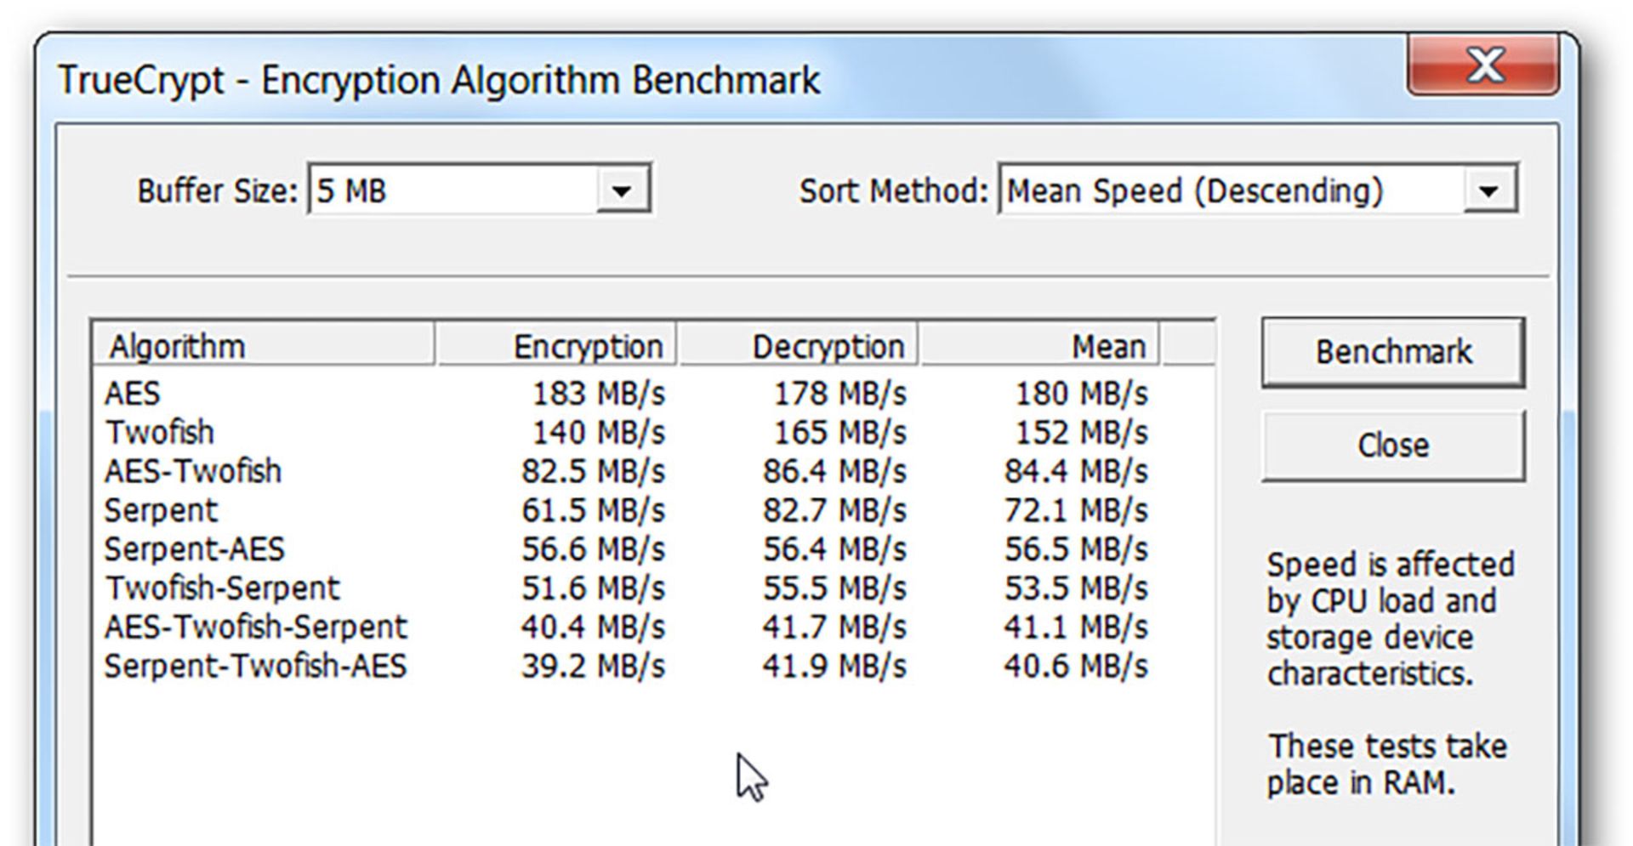This screenshot has width=1633, height=846.
Task: Click the 82.5 MB/s encryption value
Action: (594, 471)
